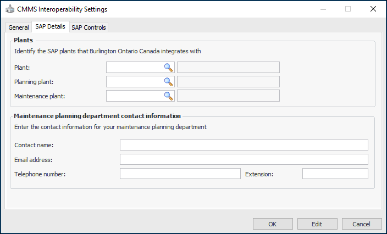Cancel the settings dialog
This screenshot has height=234, width=387.
tap(361, 224)
